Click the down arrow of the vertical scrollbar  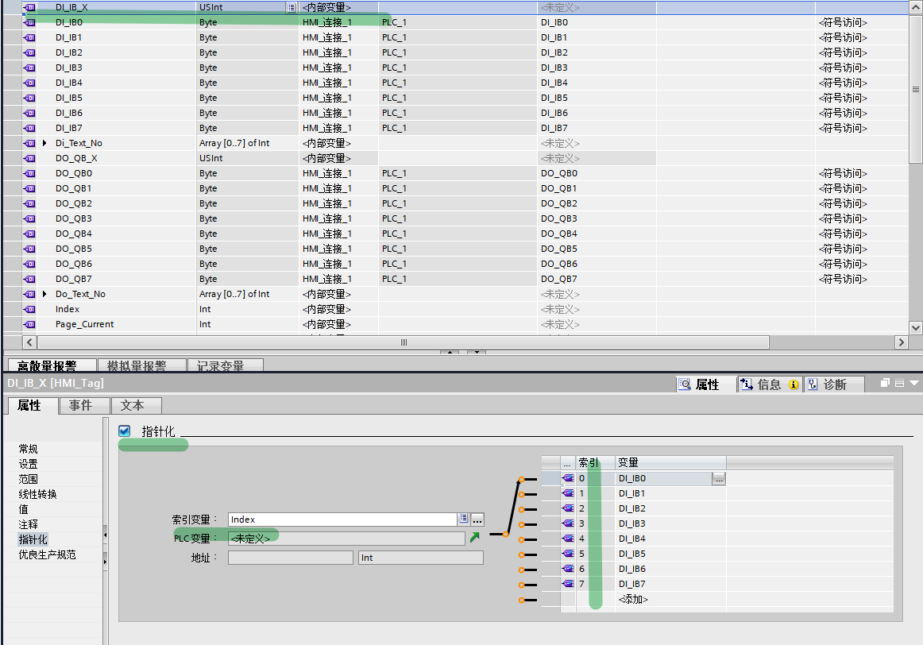(915, 328)
